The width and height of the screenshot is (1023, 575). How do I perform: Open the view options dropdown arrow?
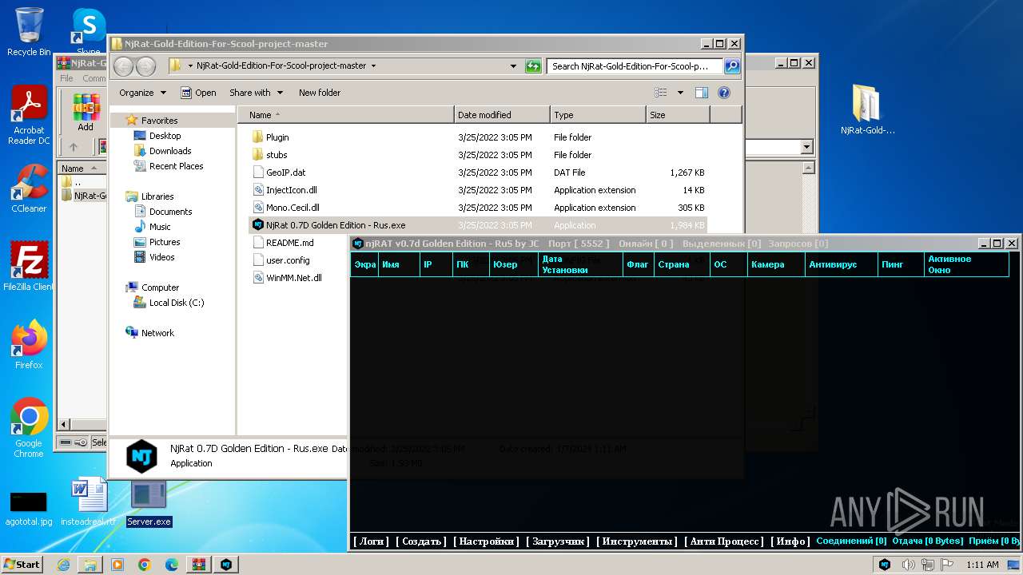(x=680, y=93)
